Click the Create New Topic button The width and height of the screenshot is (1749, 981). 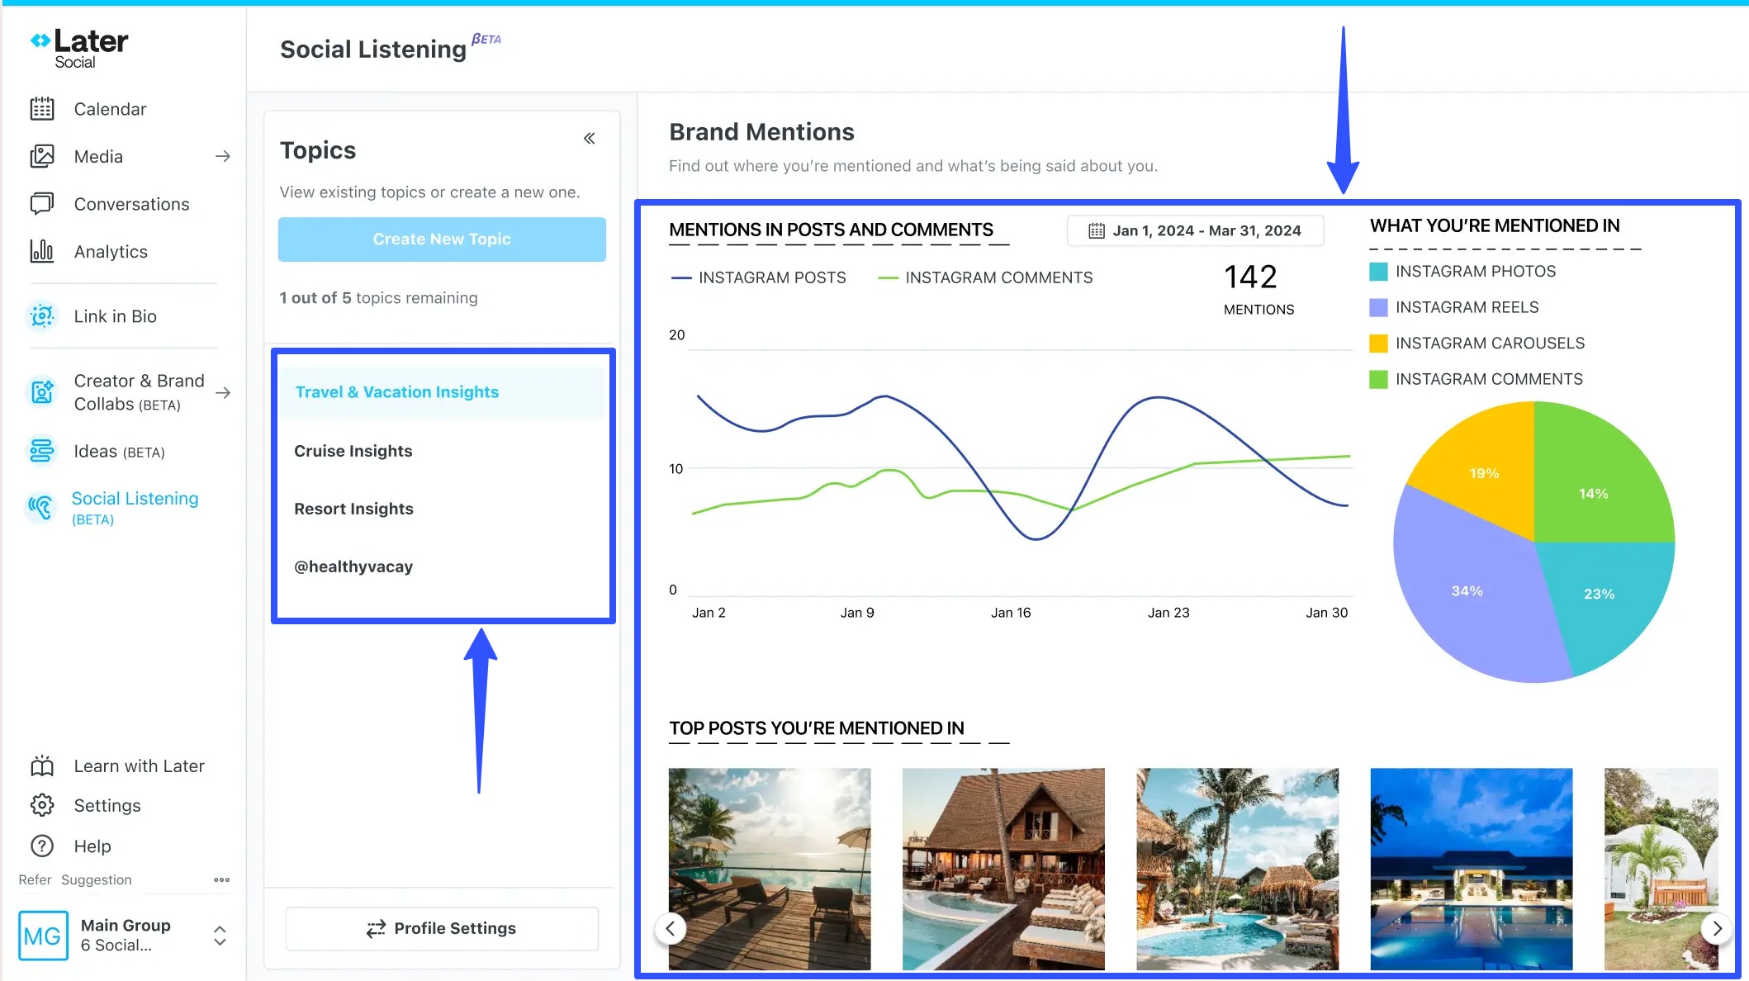(442, 239)
